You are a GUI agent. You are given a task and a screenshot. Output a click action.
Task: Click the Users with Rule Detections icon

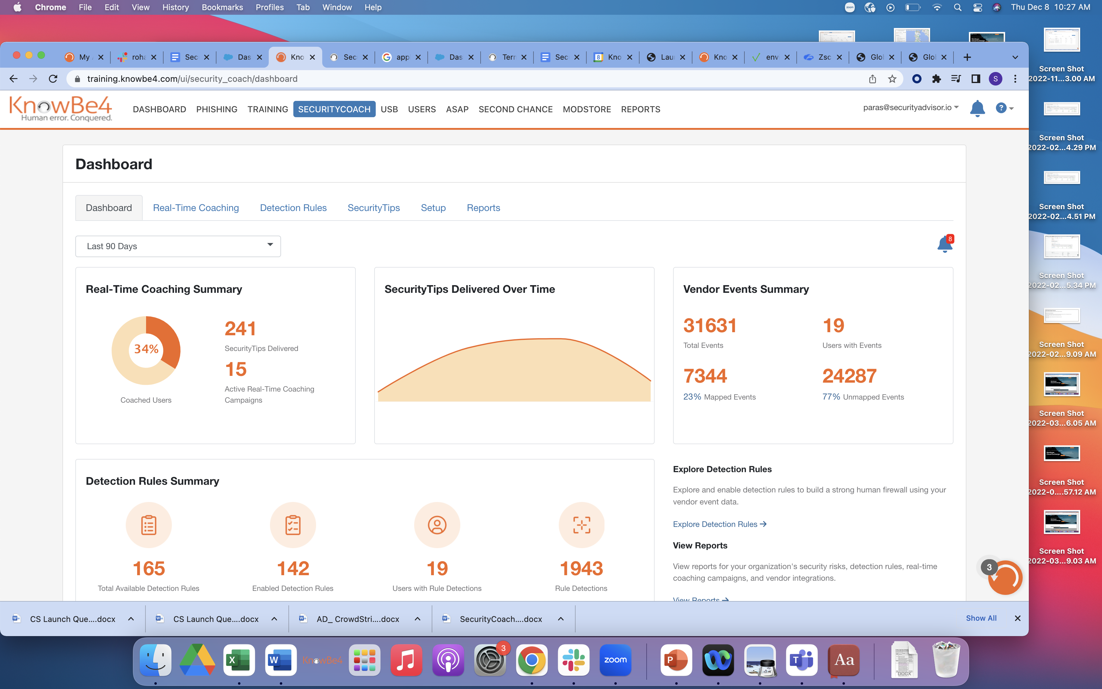437,525
